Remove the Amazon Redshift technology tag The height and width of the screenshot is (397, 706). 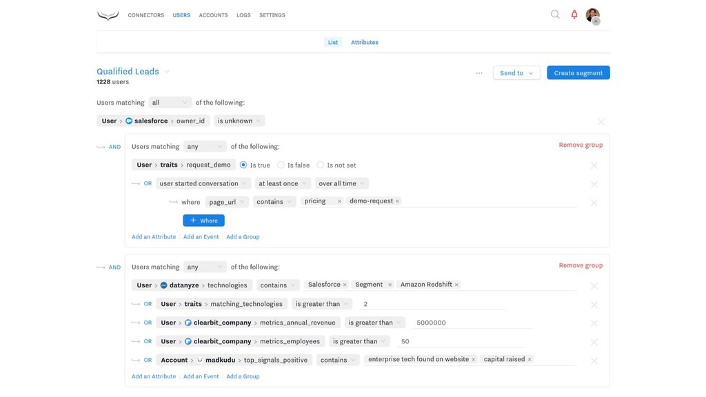pos(456,285)
